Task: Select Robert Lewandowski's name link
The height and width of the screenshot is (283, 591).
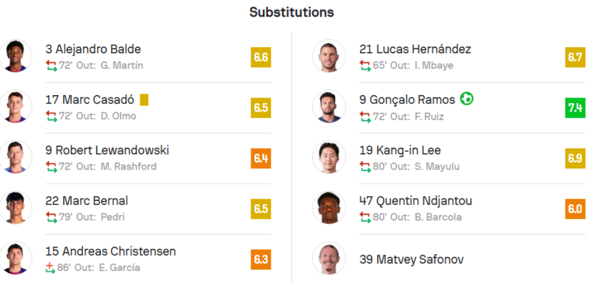Action: tap(107, 151)
